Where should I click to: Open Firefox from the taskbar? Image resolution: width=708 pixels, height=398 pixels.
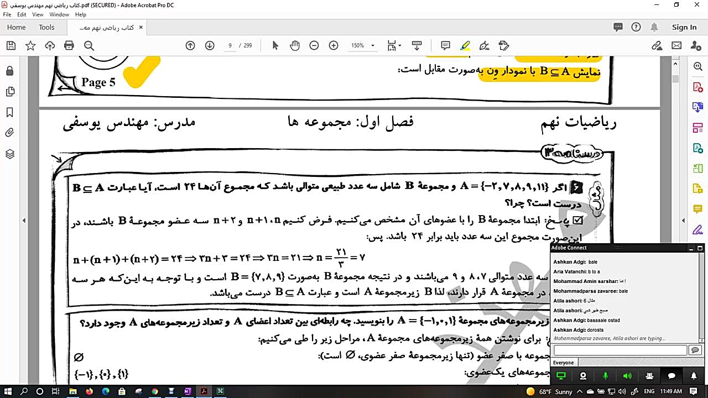[90, 391]
